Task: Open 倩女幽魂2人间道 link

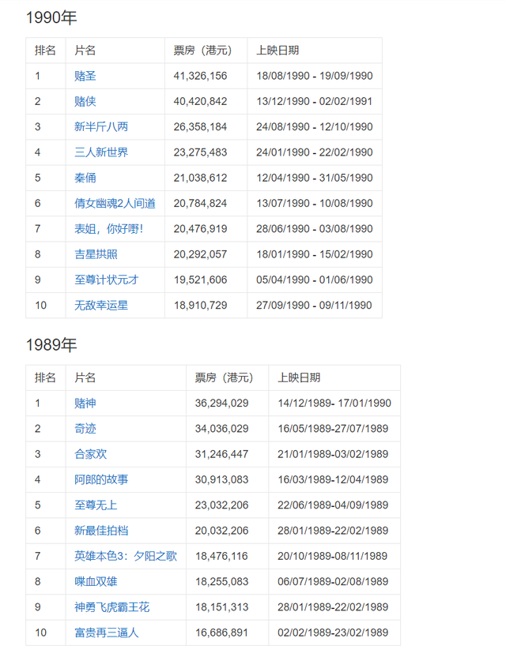Action: 115,204
